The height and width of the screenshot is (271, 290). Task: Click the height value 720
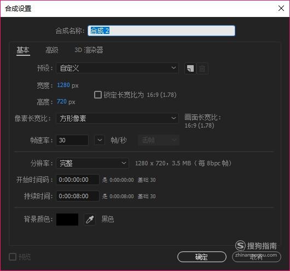pyautogui.click(x=62, y=102)
